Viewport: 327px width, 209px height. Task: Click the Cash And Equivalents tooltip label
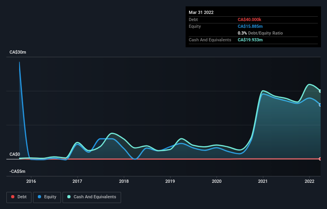(210, 40)
